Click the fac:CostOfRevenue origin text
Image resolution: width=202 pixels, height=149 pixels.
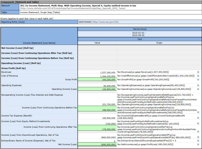pos(156,76)
